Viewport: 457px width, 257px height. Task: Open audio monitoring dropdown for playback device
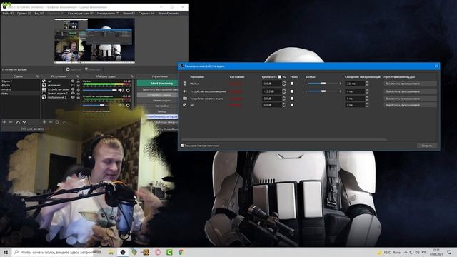pyautogui.click(x=410, y=91)
